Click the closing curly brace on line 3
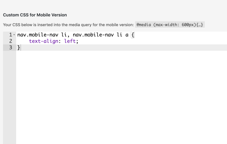This screenshot has height=144, width=227. [19, 48]
